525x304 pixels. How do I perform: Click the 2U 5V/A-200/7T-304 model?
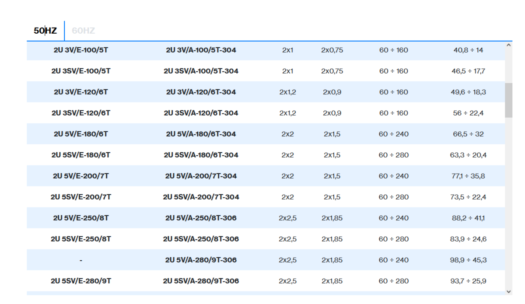pyautogui.click(x=201, y=176)
